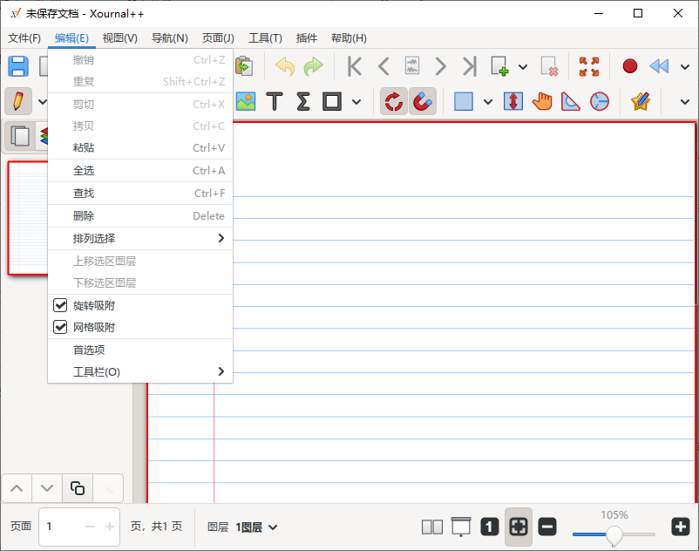This screenshot has height=551, width=699.
Task: Open 首选项 preferences entry
Action: coord(140,350)
